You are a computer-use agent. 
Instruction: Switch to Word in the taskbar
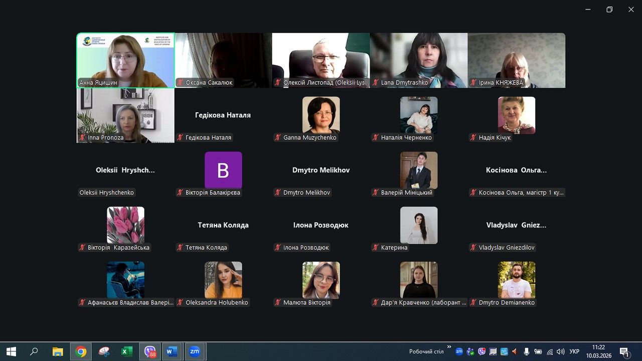[172, 351]
